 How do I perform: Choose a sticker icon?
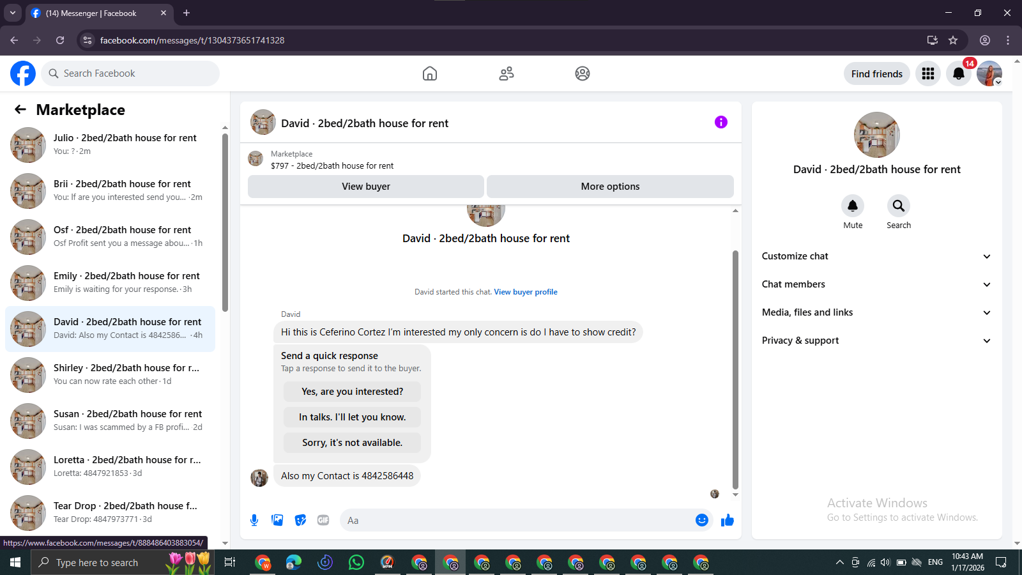300,520
